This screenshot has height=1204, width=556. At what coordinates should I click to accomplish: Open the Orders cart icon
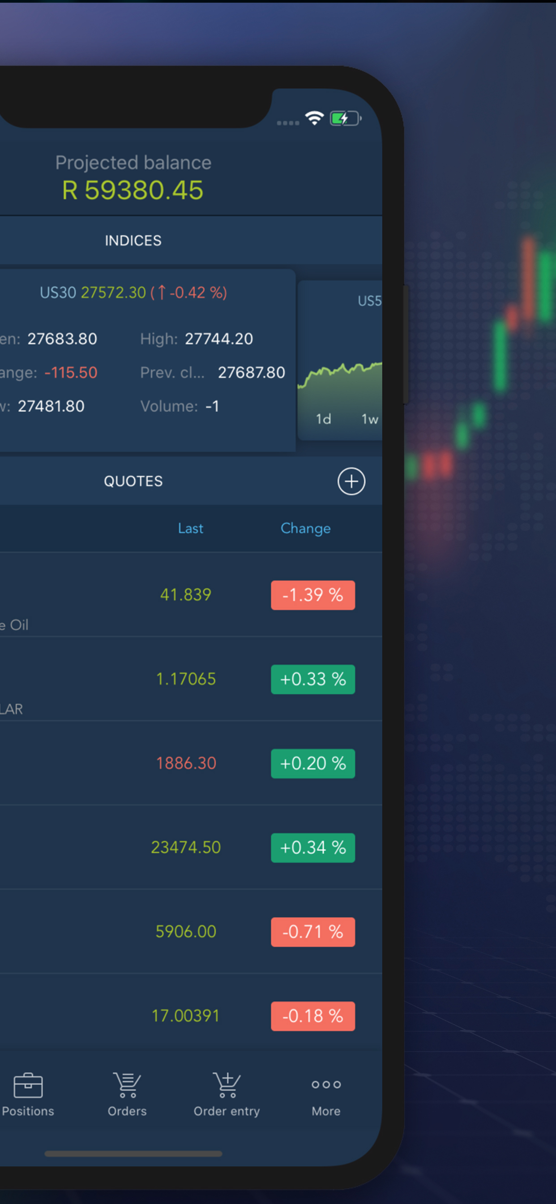coord(127,1085)
